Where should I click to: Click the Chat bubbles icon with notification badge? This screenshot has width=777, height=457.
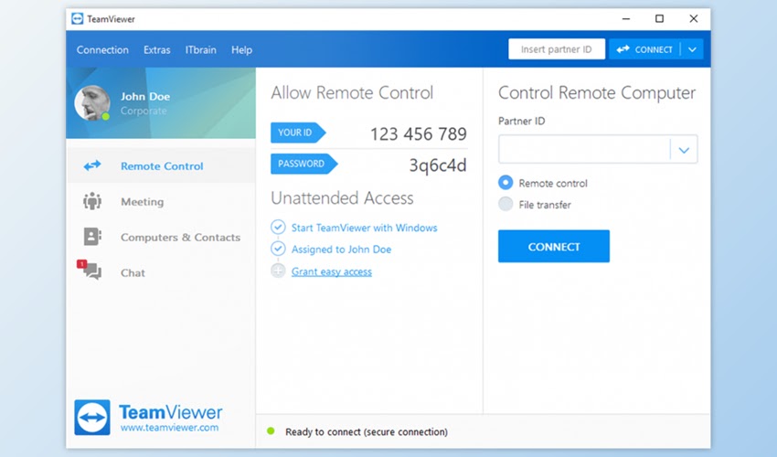[x=90, y=271]
